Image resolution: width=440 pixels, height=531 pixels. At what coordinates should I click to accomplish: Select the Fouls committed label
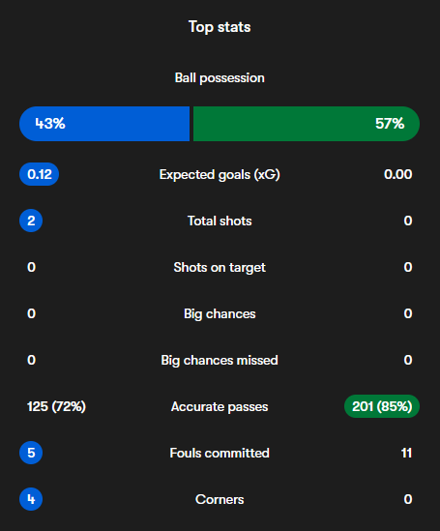220,453
